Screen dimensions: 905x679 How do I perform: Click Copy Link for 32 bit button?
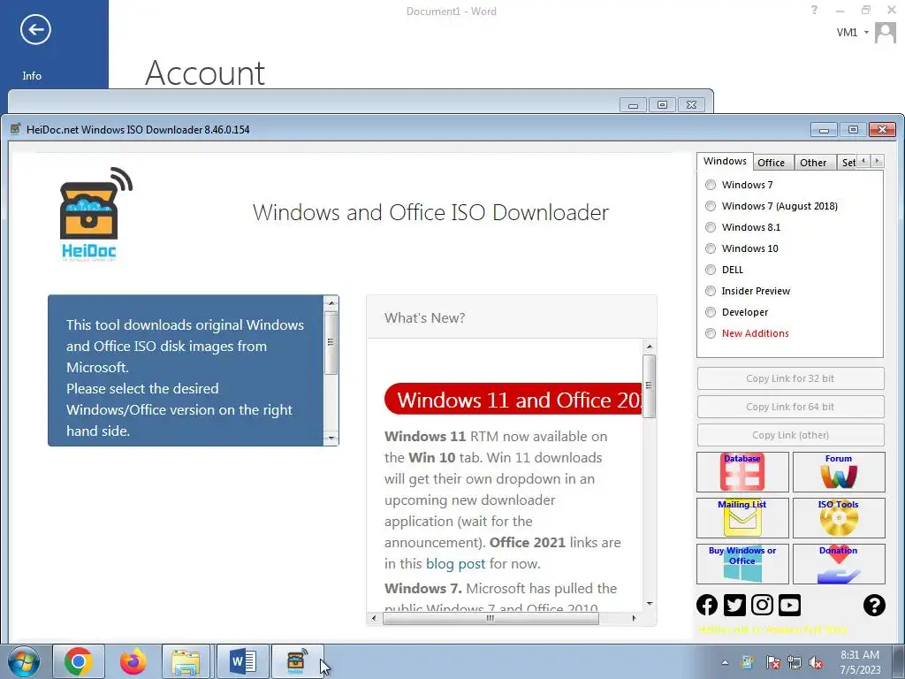tap(790, 378)
